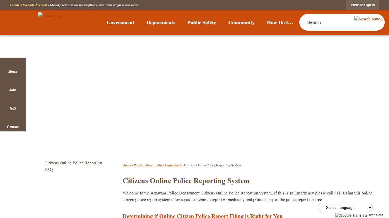Open Citizens Online Police Reporting FAQ
Screen dimensions: 389x218
click(x=73, y=166)
